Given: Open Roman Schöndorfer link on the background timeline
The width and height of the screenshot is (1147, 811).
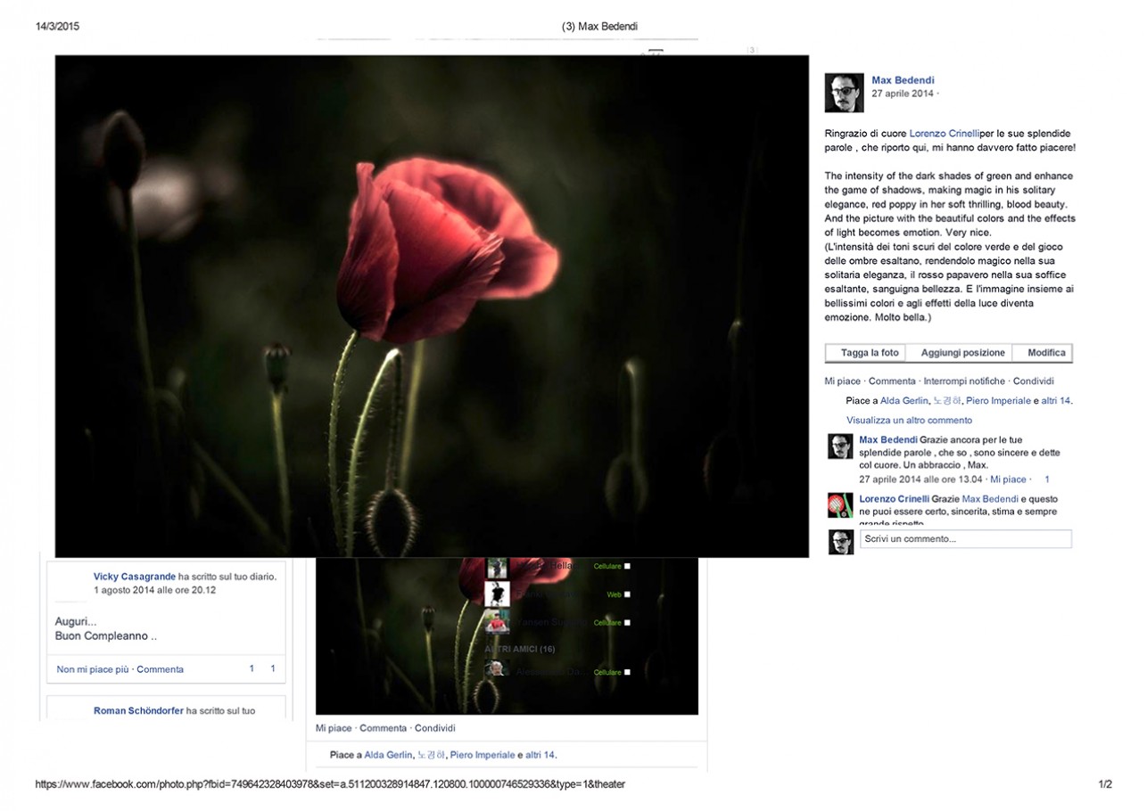Looking at the screenshot, I should [x=138, y=710].
